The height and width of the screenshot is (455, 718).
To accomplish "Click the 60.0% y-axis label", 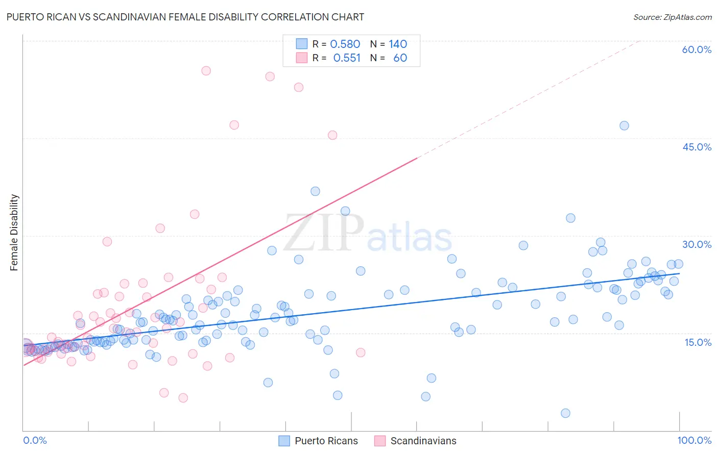I will point(697,49).
